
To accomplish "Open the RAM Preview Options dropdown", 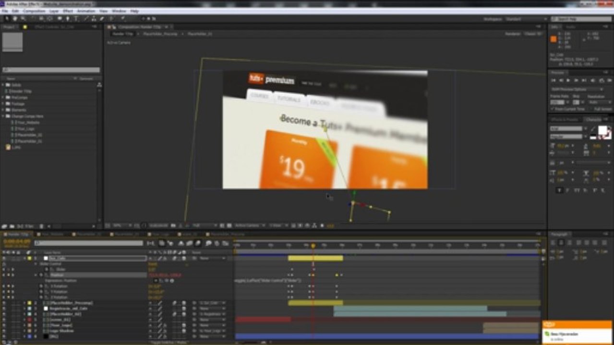I will point(578,89).
